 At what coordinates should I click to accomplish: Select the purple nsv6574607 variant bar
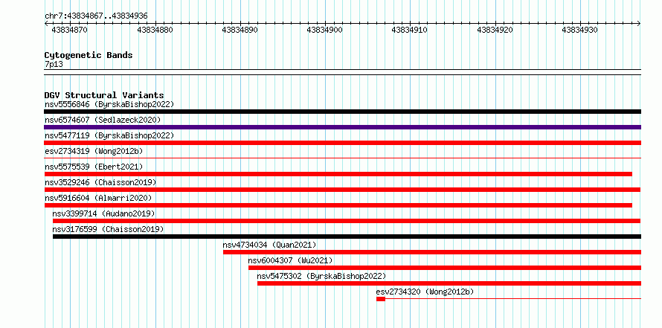[342, 127]
